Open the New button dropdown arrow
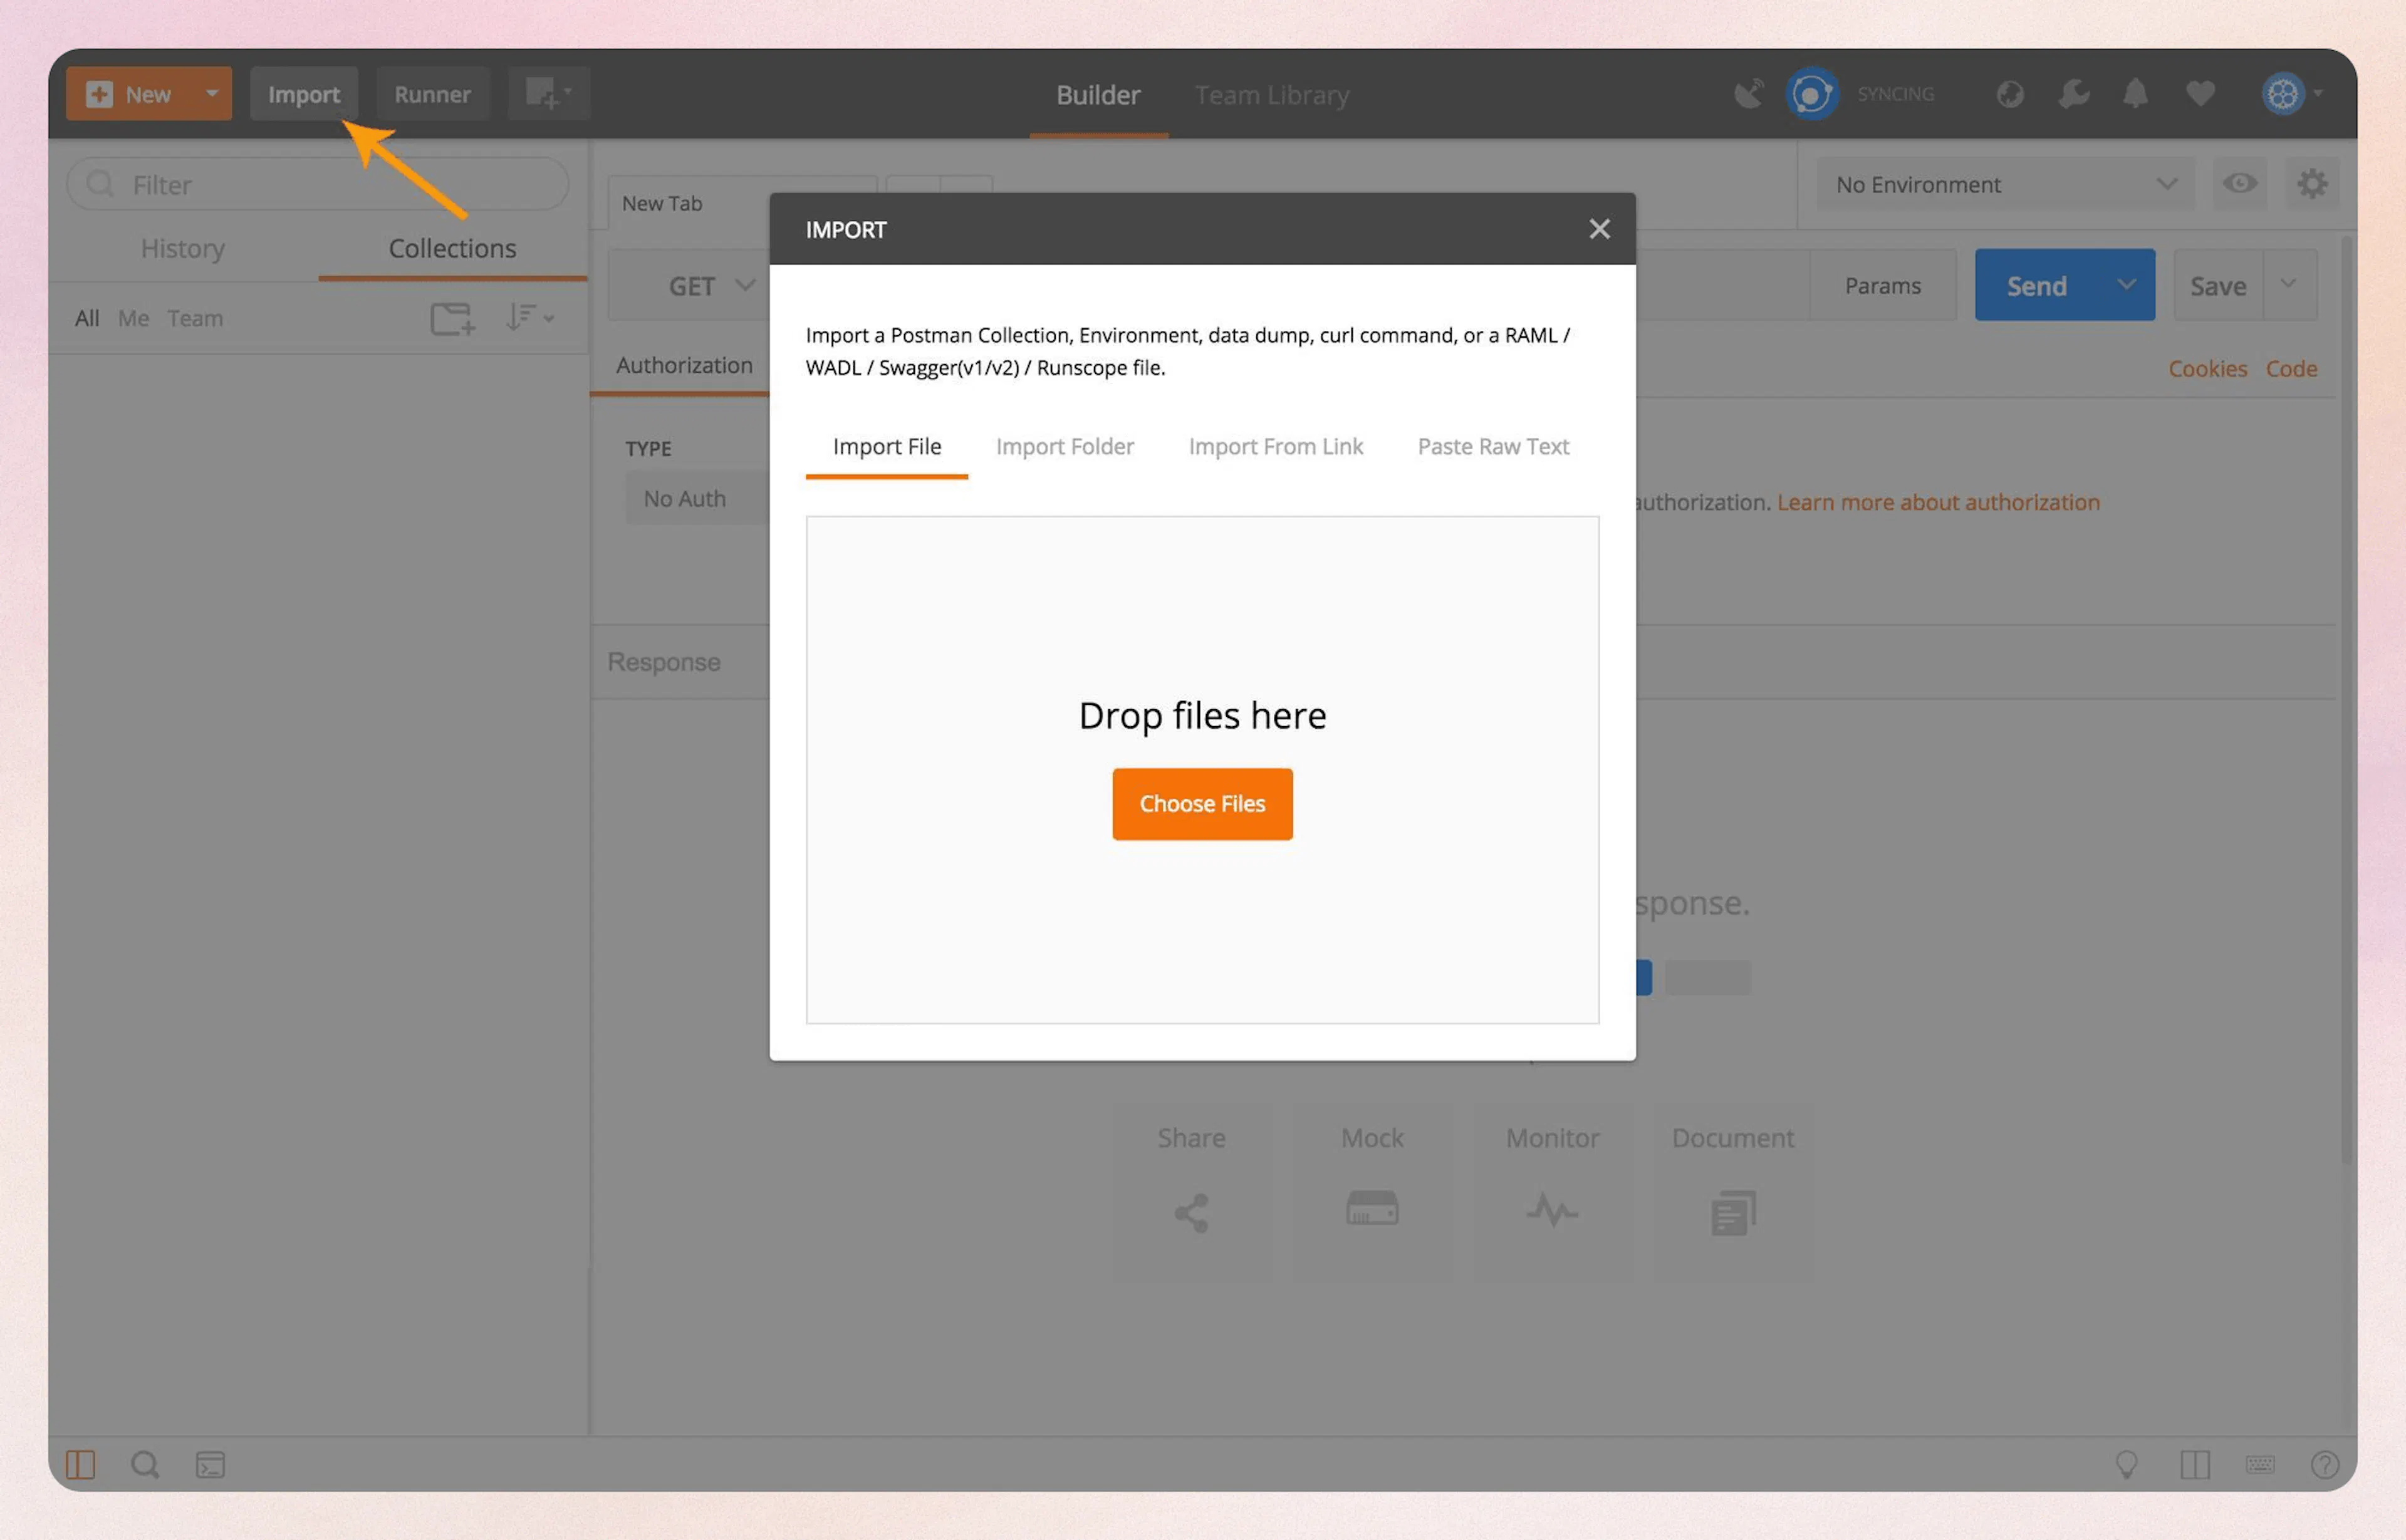This screenshot has height=1540, width=2406. click(x=211, y=93)
